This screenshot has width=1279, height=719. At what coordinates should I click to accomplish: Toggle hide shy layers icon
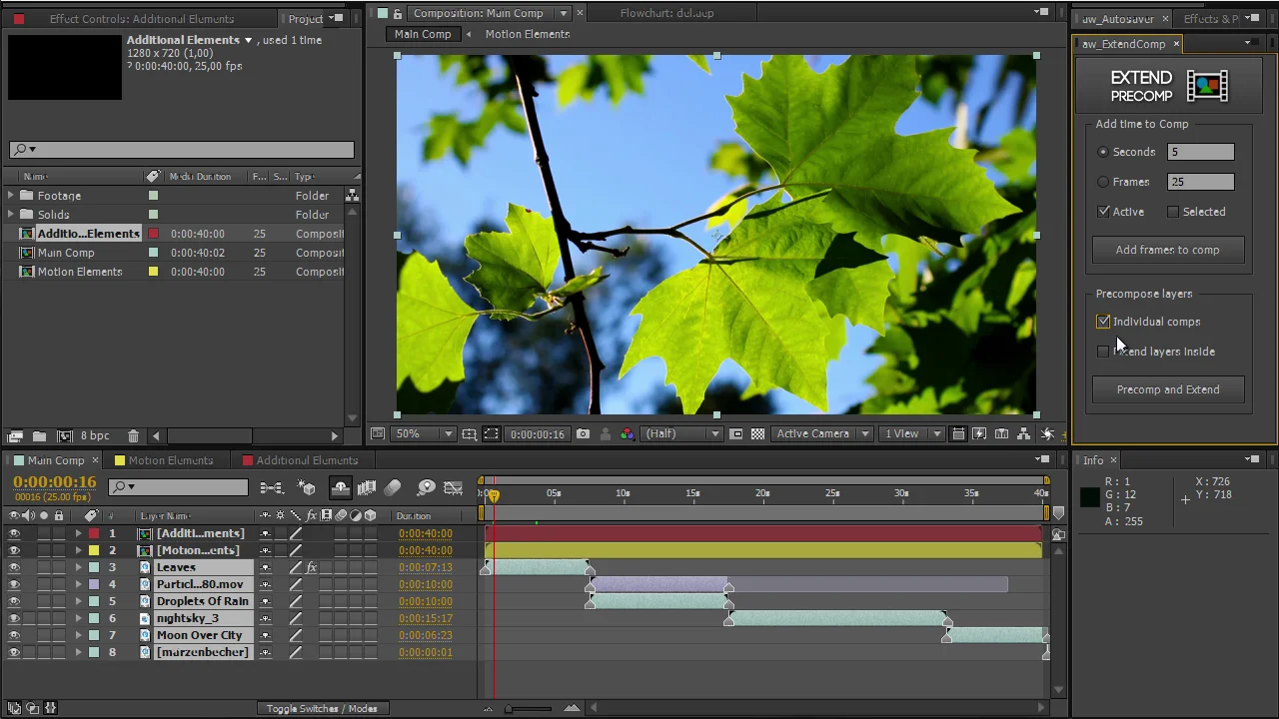(x=341, y=487)
